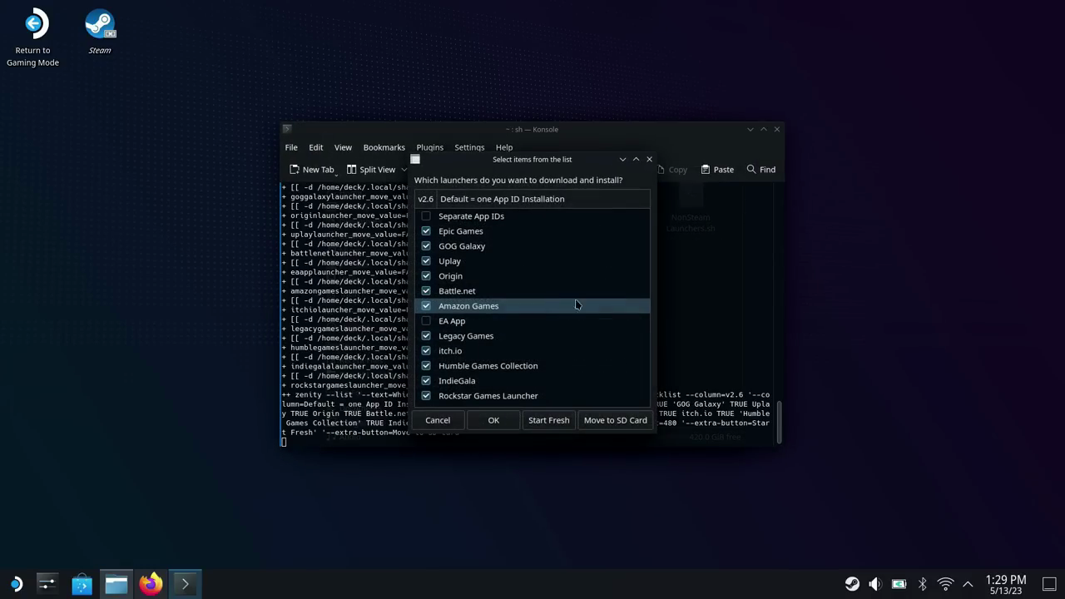Uncheck GOG Galaxy launcher
The image size is (1065, 599).
pos(426,246)
